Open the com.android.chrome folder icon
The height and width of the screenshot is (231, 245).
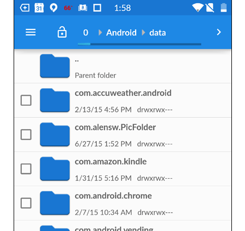click(x=55, y=203)
